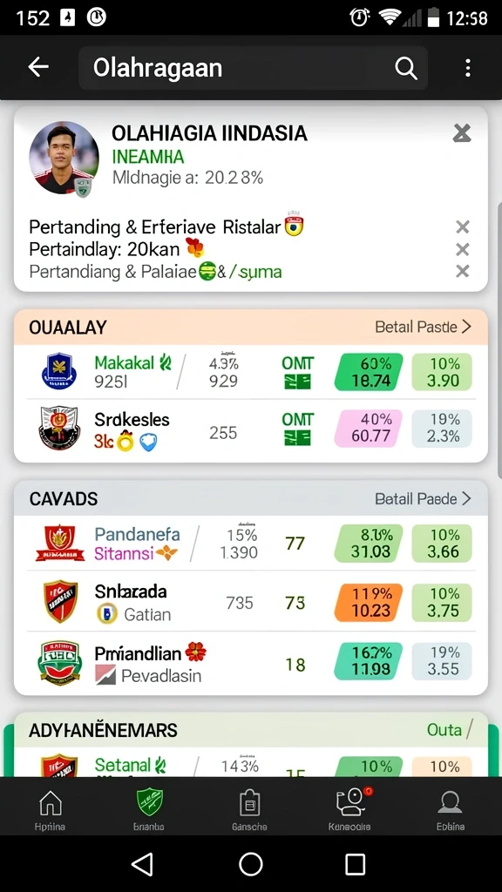Screen dimensions: 502x892
Task: Remove Pertandiang & Palaiae row
Action: (463, 272)
